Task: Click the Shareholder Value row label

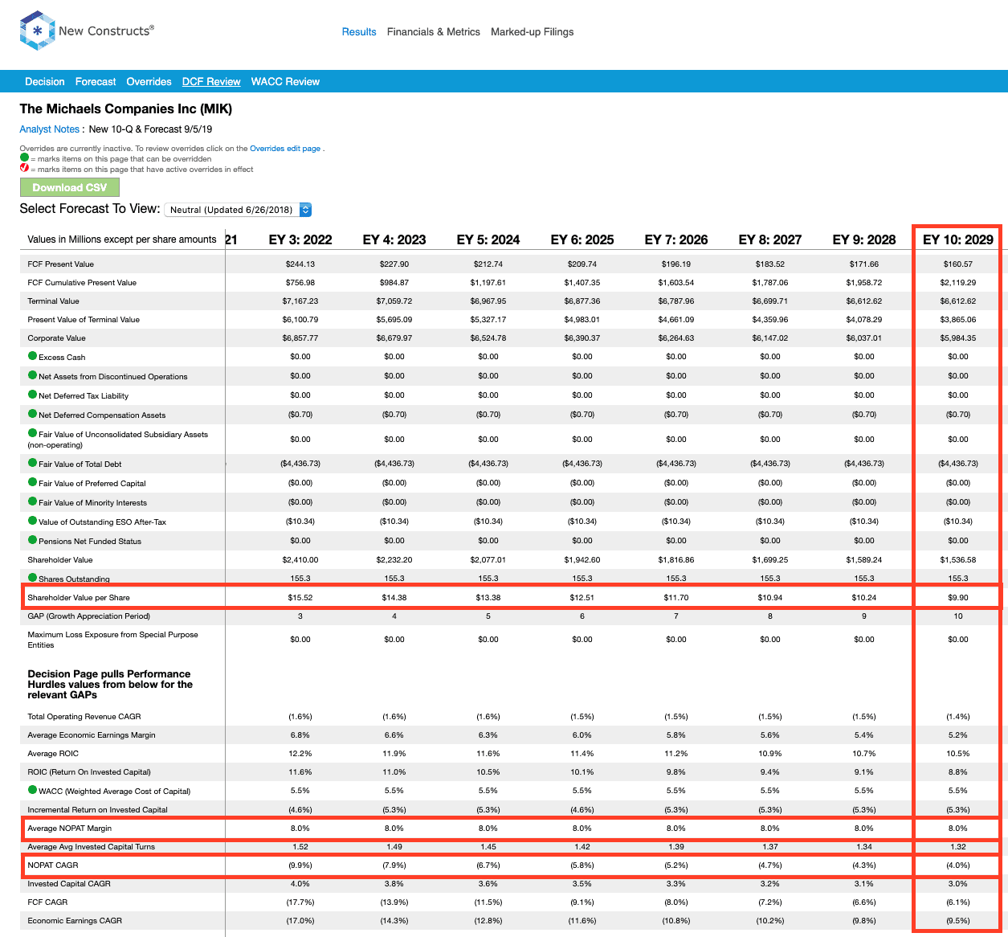Action: point(60,560)
